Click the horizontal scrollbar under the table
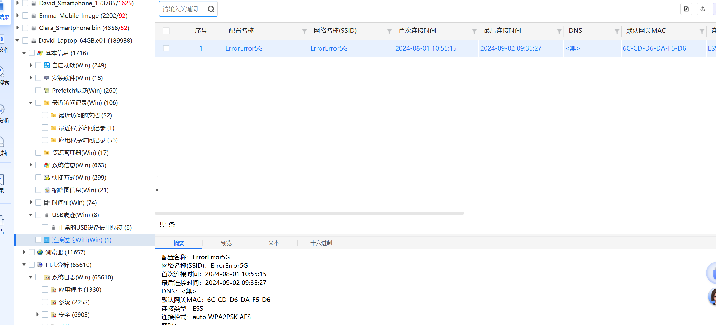Image resolution: width=716 pixels, height=325 pixels. 309,213
